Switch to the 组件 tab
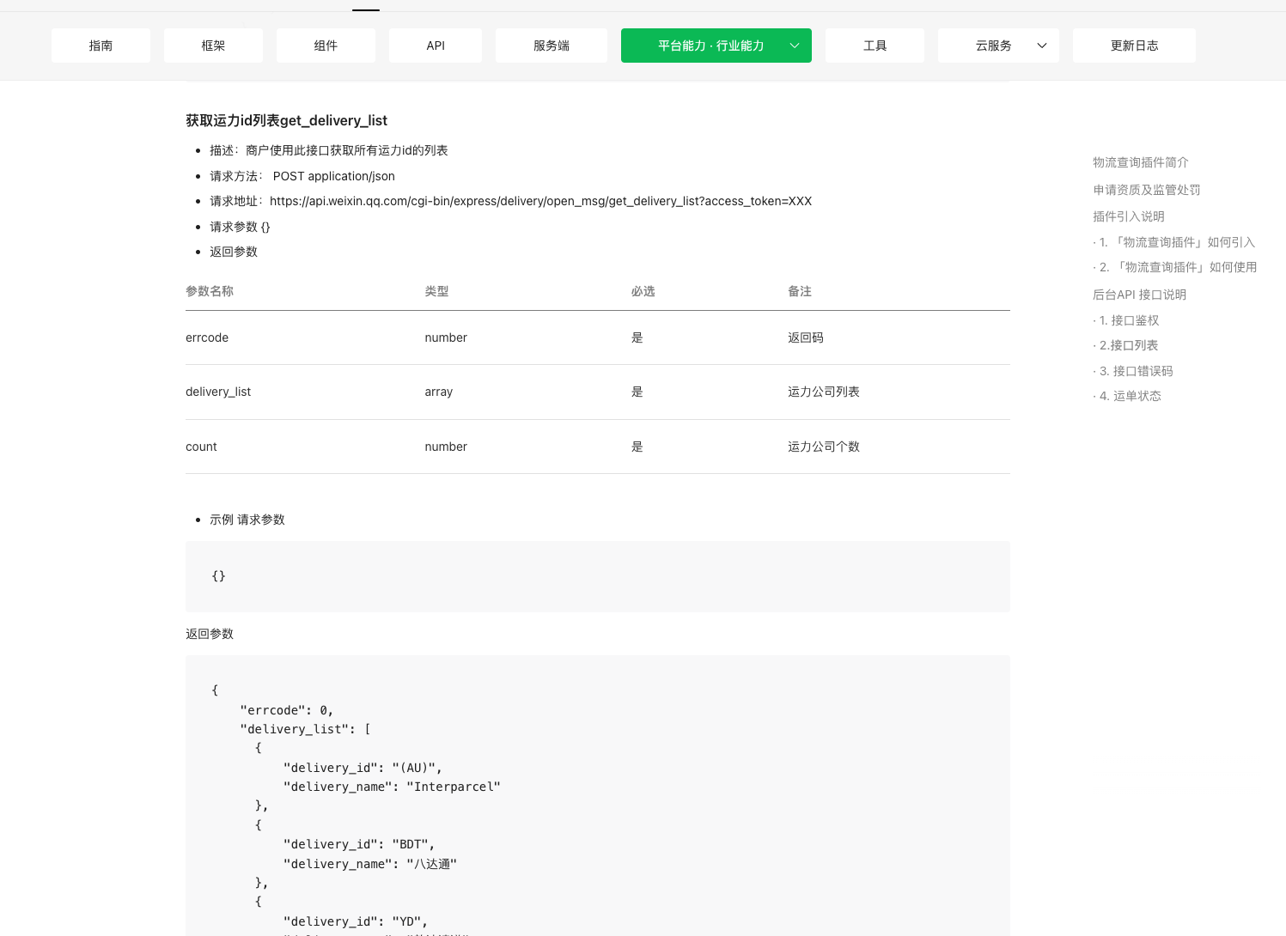1286x936 pixels. 326,46
